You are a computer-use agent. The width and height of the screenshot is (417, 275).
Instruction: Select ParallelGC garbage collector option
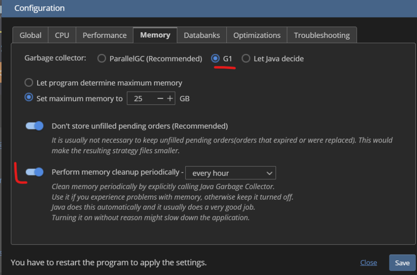click(101, 59)
